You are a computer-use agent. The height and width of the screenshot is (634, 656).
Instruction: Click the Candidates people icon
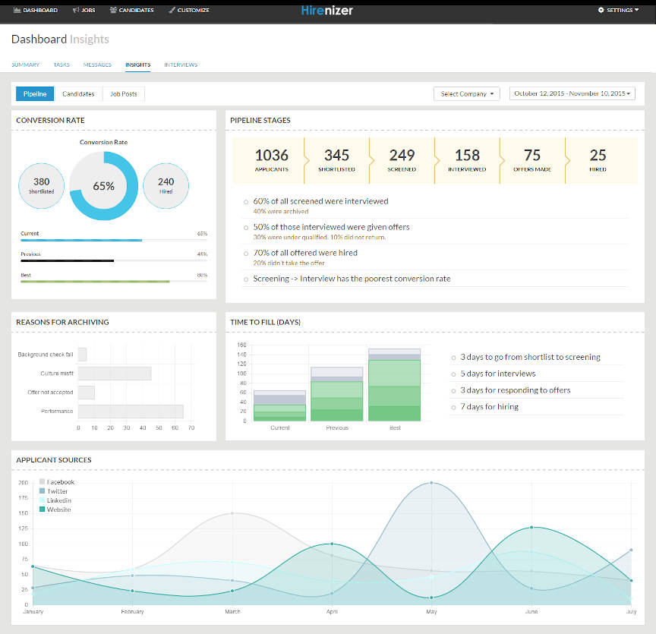coord(113,11)
